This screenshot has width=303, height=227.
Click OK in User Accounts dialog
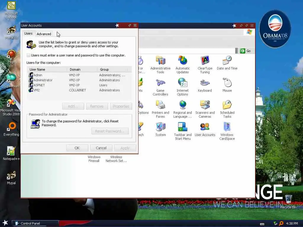coord(77,148)
